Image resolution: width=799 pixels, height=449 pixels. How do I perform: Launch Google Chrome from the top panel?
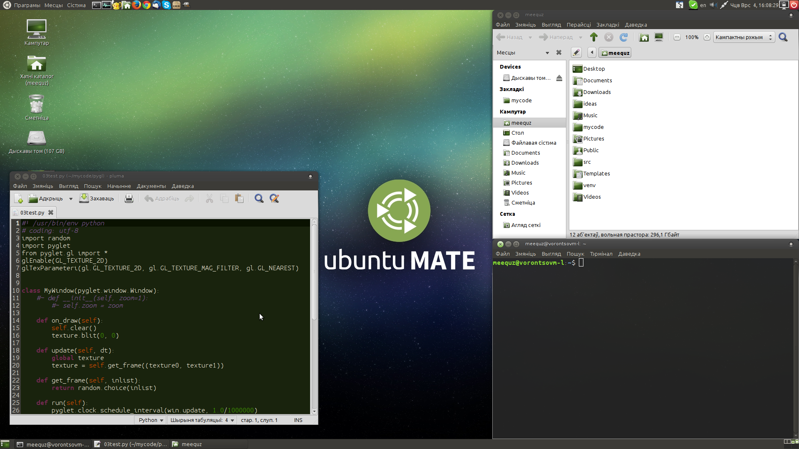pyautogui.click(x=146, y=5)
